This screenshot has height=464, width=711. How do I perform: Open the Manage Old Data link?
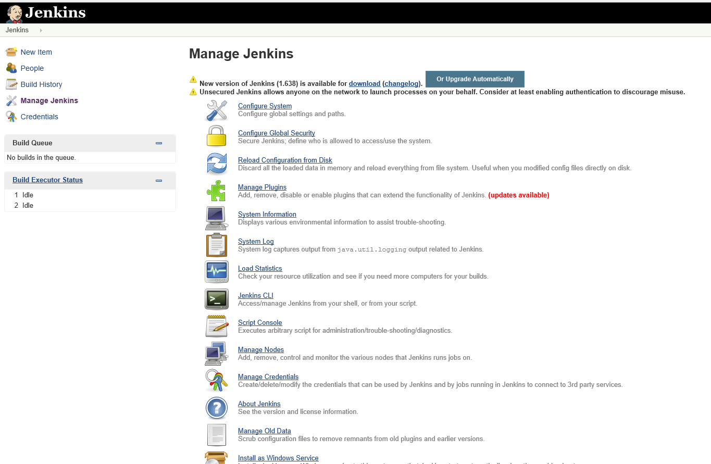pos(265,431)
